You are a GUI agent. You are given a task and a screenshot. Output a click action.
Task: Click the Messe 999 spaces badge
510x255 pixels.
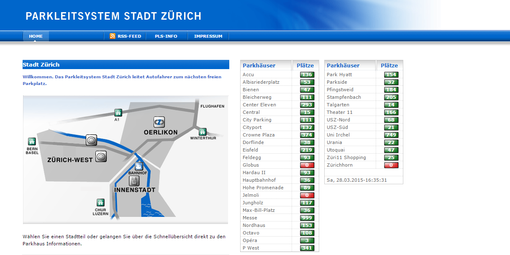click(x=307, y=218)
